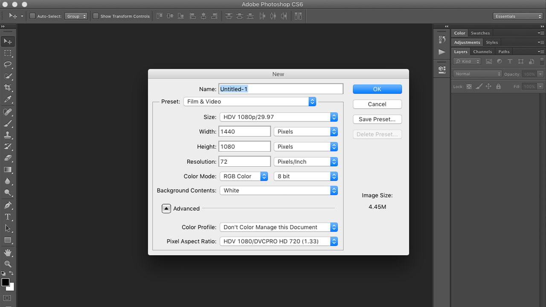
Task: Open the Width units dropdown
Action: pyautogui.click(x=306, y=132)
